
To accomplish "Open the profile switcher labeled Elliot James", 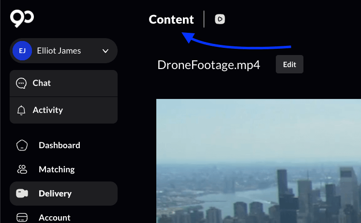I will point(59,51).
